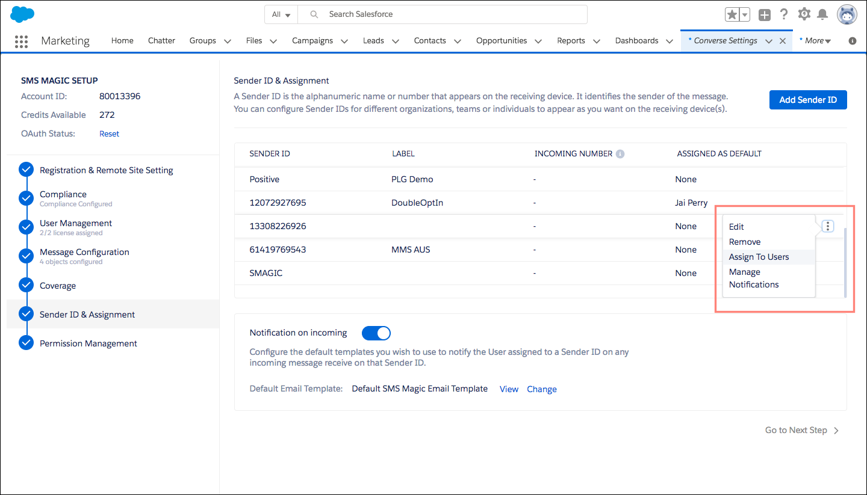Open the More navigation dropdown
The height and width of the screenshot is (495, 867).
815,41
